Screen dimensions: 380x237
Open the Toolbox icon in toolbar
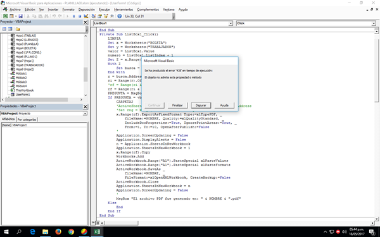112,16
